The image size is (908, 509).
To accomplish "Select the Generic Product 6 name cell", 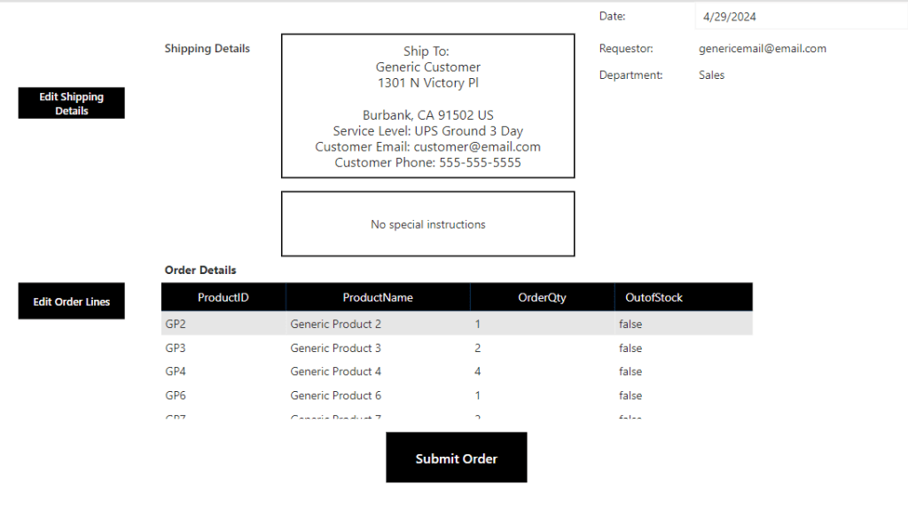I will coord(335,395).
